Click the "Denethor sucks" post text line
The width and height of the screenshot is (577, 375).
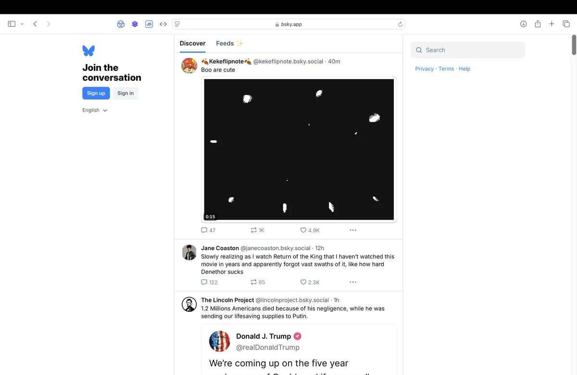pyautogui.click(x=222, y=272)
